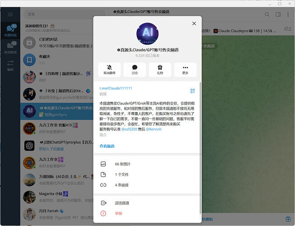This screenshot has height=226, width=295.
Task: Open the 老鬼 after-sales chat
Action: (57, 94)
